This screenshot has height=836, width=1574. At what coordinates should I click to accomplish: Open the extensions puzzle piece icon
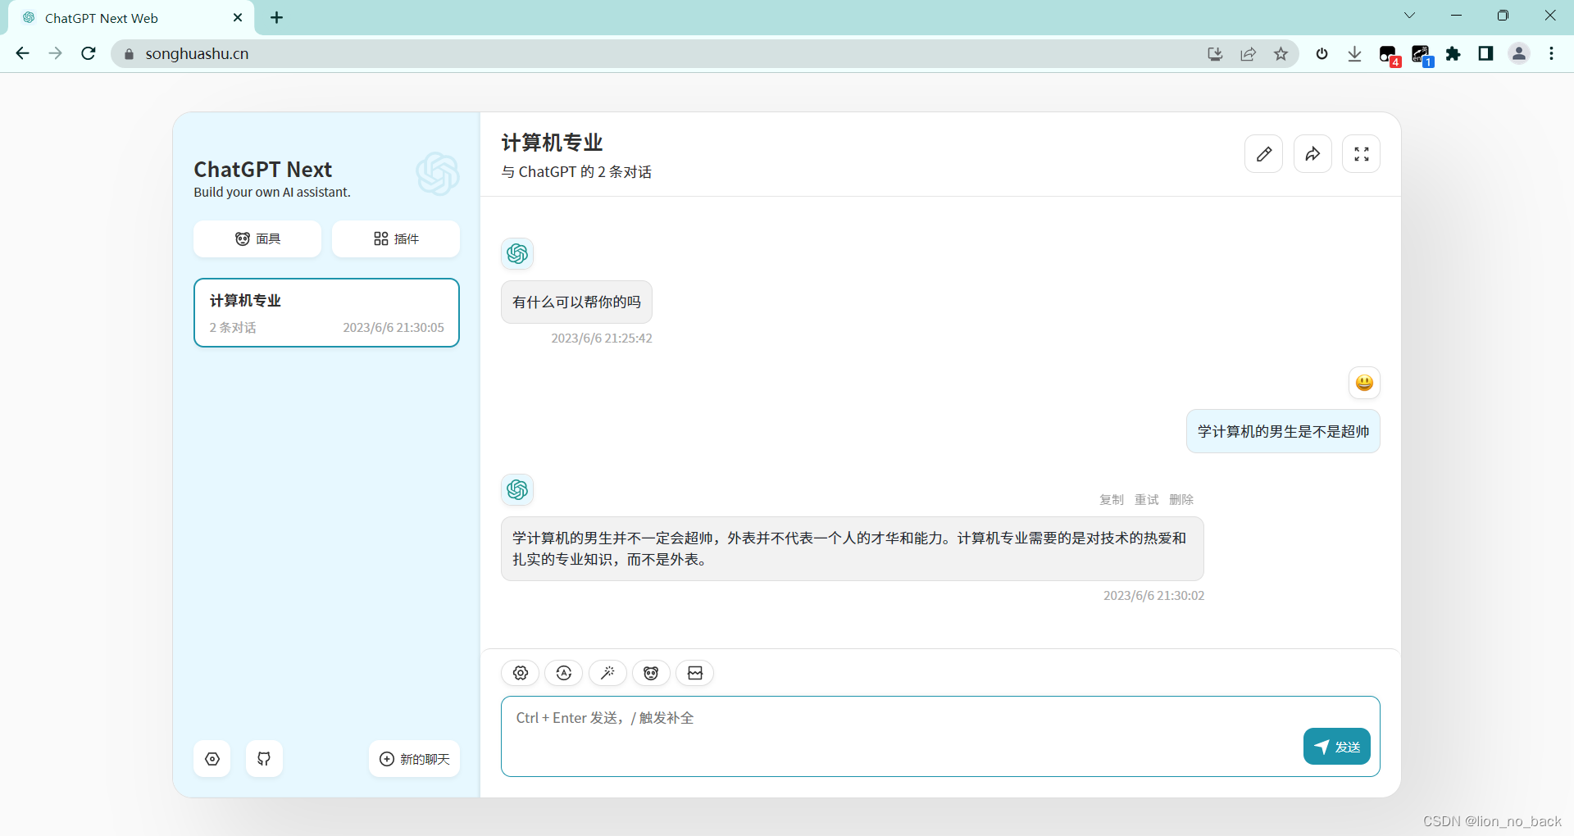pyautogui.click(x=1453, y=54)
